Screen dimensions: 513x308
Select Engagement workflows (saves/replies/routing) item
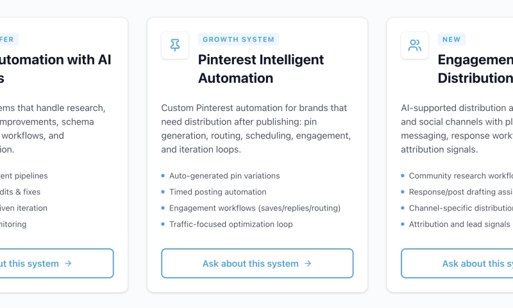(255, 208)
